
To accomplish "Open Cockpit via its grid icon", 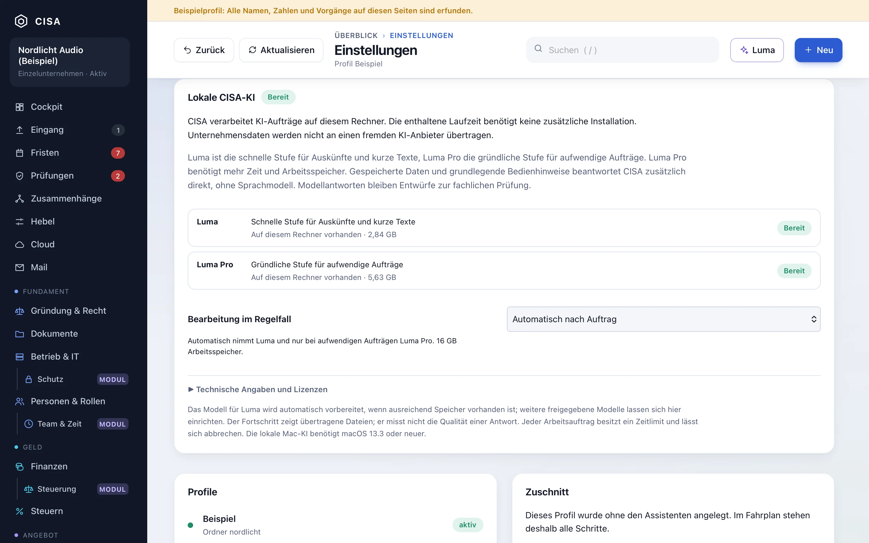I will point(20,107).
